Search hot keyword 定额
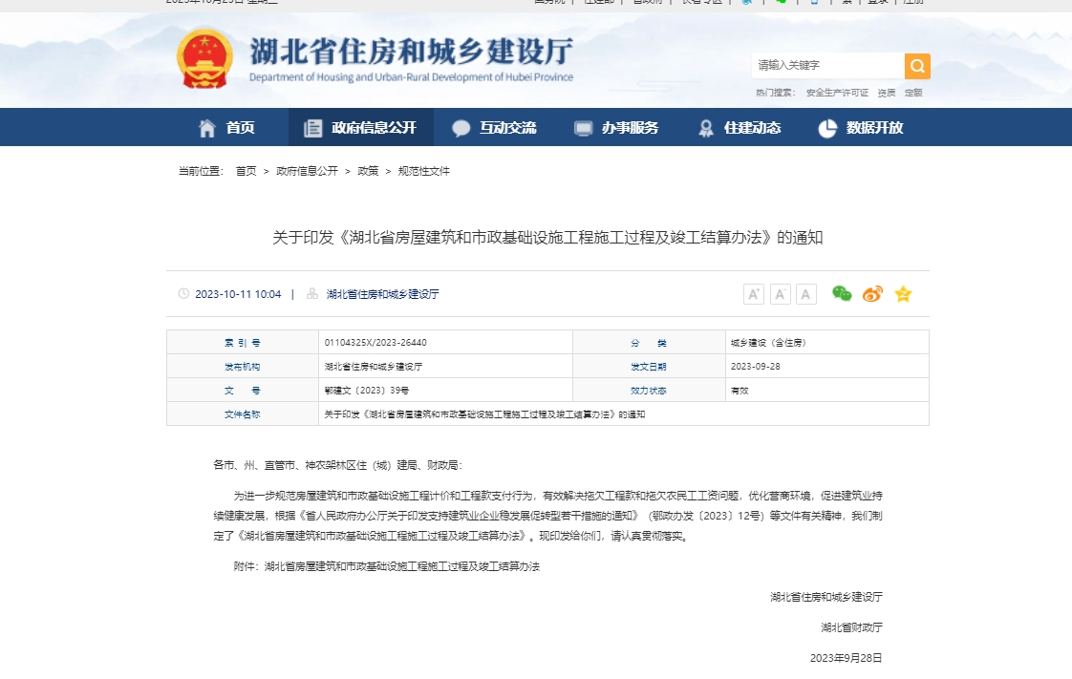The image size is (1072, 679). tap(913, 93)
